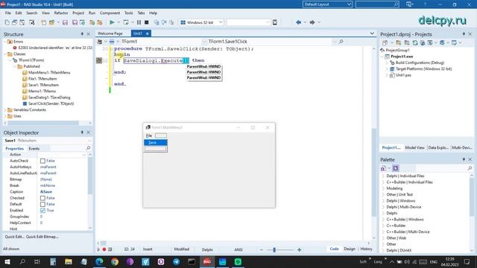Click the Palette search field

tap(440, 168)
